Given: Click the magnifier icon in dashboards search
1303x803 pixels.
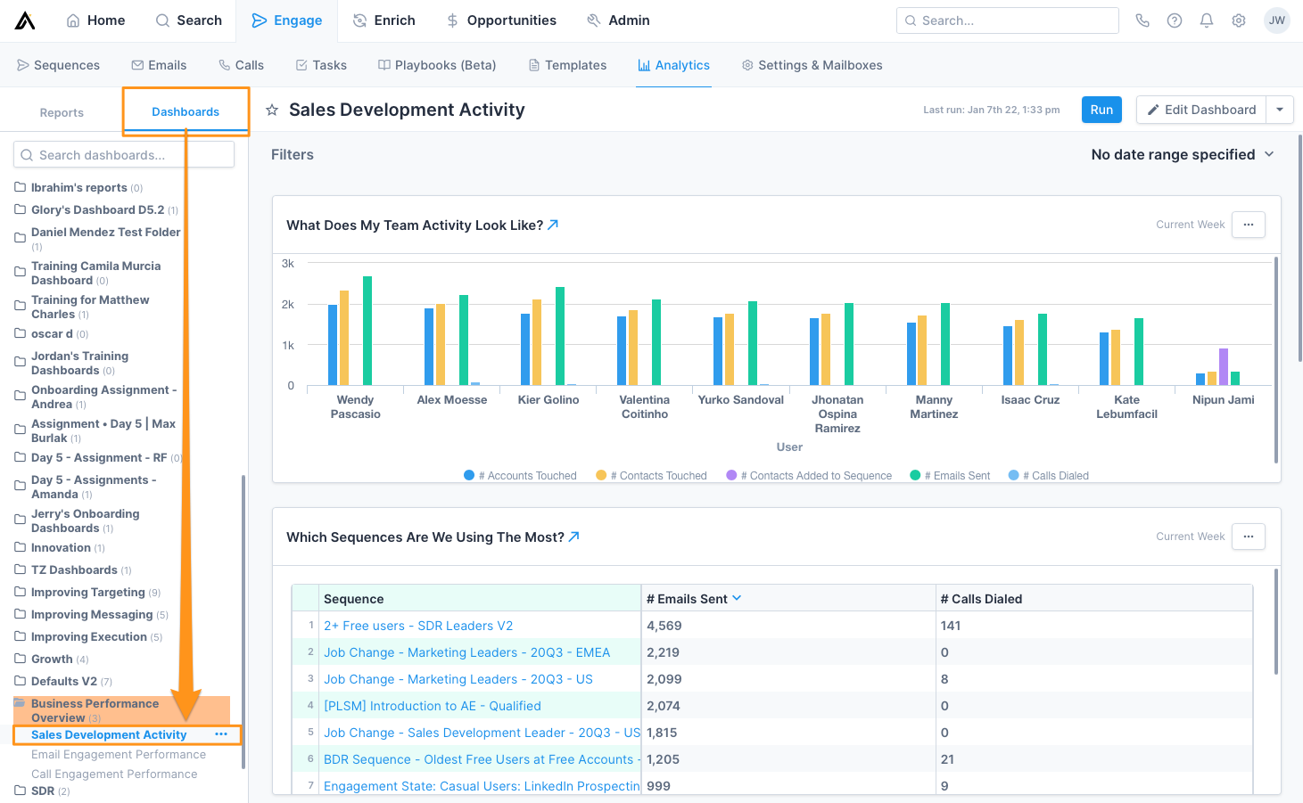Looking at the screenshot, I should (x=27, y=155).
